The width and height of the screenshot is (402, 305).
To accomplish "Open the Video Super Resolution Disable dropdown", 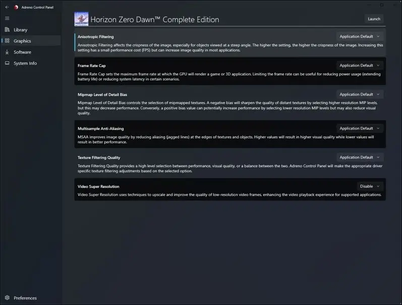I will [x=370, y=186].
